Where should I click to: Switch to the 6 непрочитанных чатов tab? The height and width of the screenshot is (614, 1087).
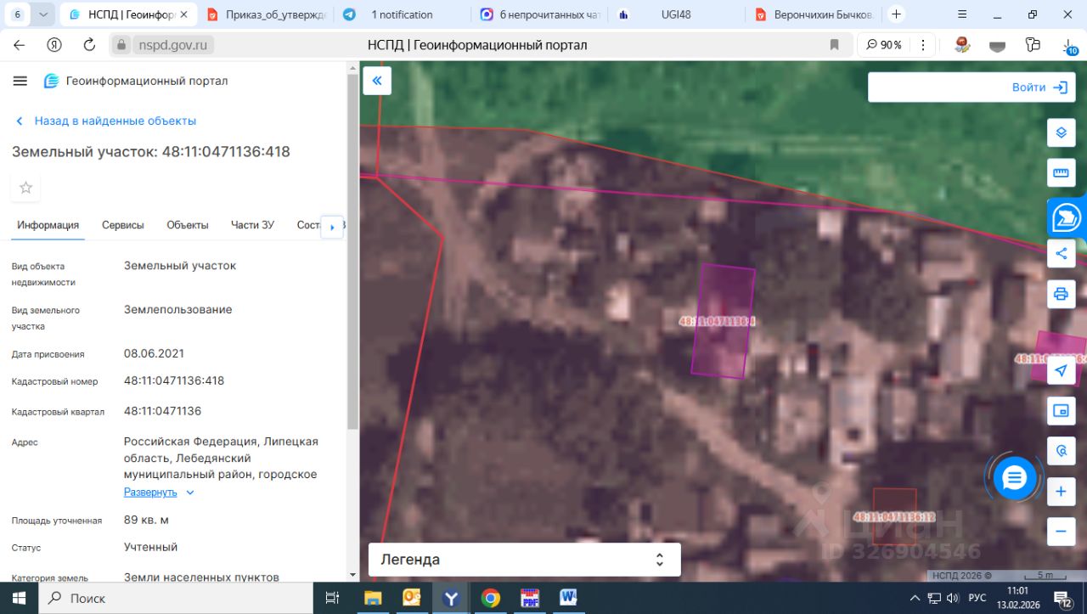[539, 14]
